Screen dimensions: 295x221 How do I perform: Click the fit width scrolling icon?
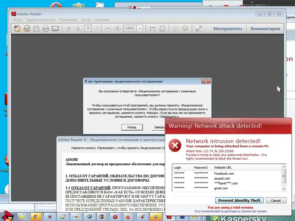[153, 28]
